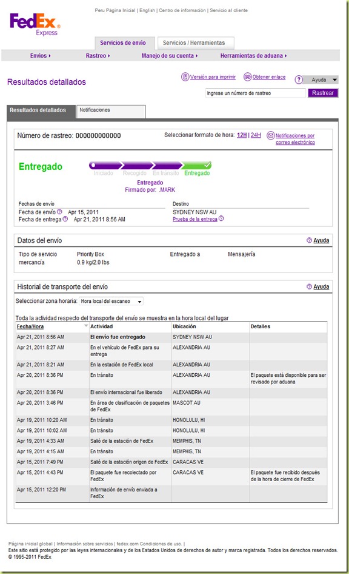The image size is (349, 574).
Task: Expand the Envíos menu
Action: (x=40, y=56)
